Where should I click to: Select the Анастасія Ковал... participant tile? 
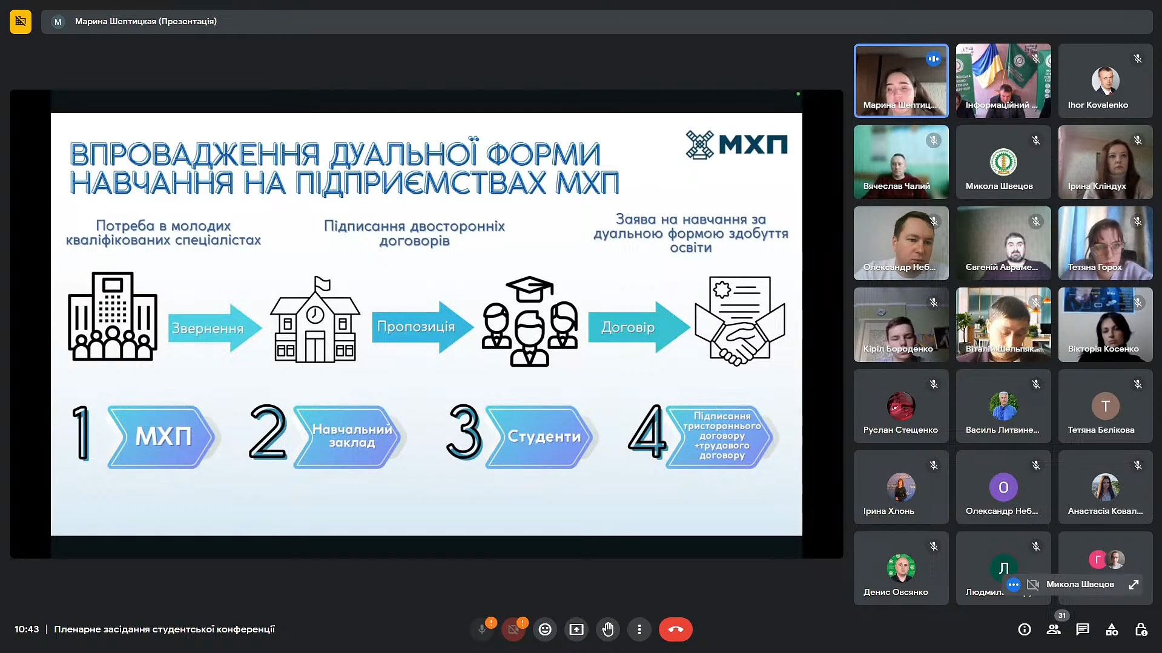[1106, 487]
